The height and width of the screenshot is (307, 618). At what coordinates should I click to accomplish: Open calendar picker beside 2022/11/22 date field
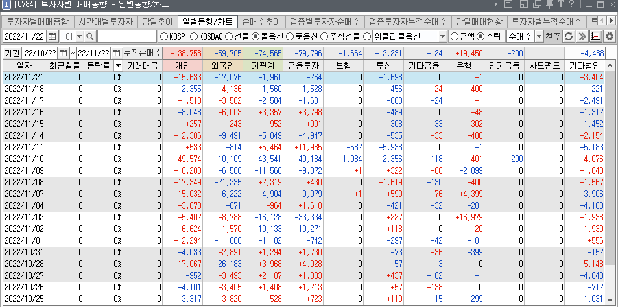52,36
